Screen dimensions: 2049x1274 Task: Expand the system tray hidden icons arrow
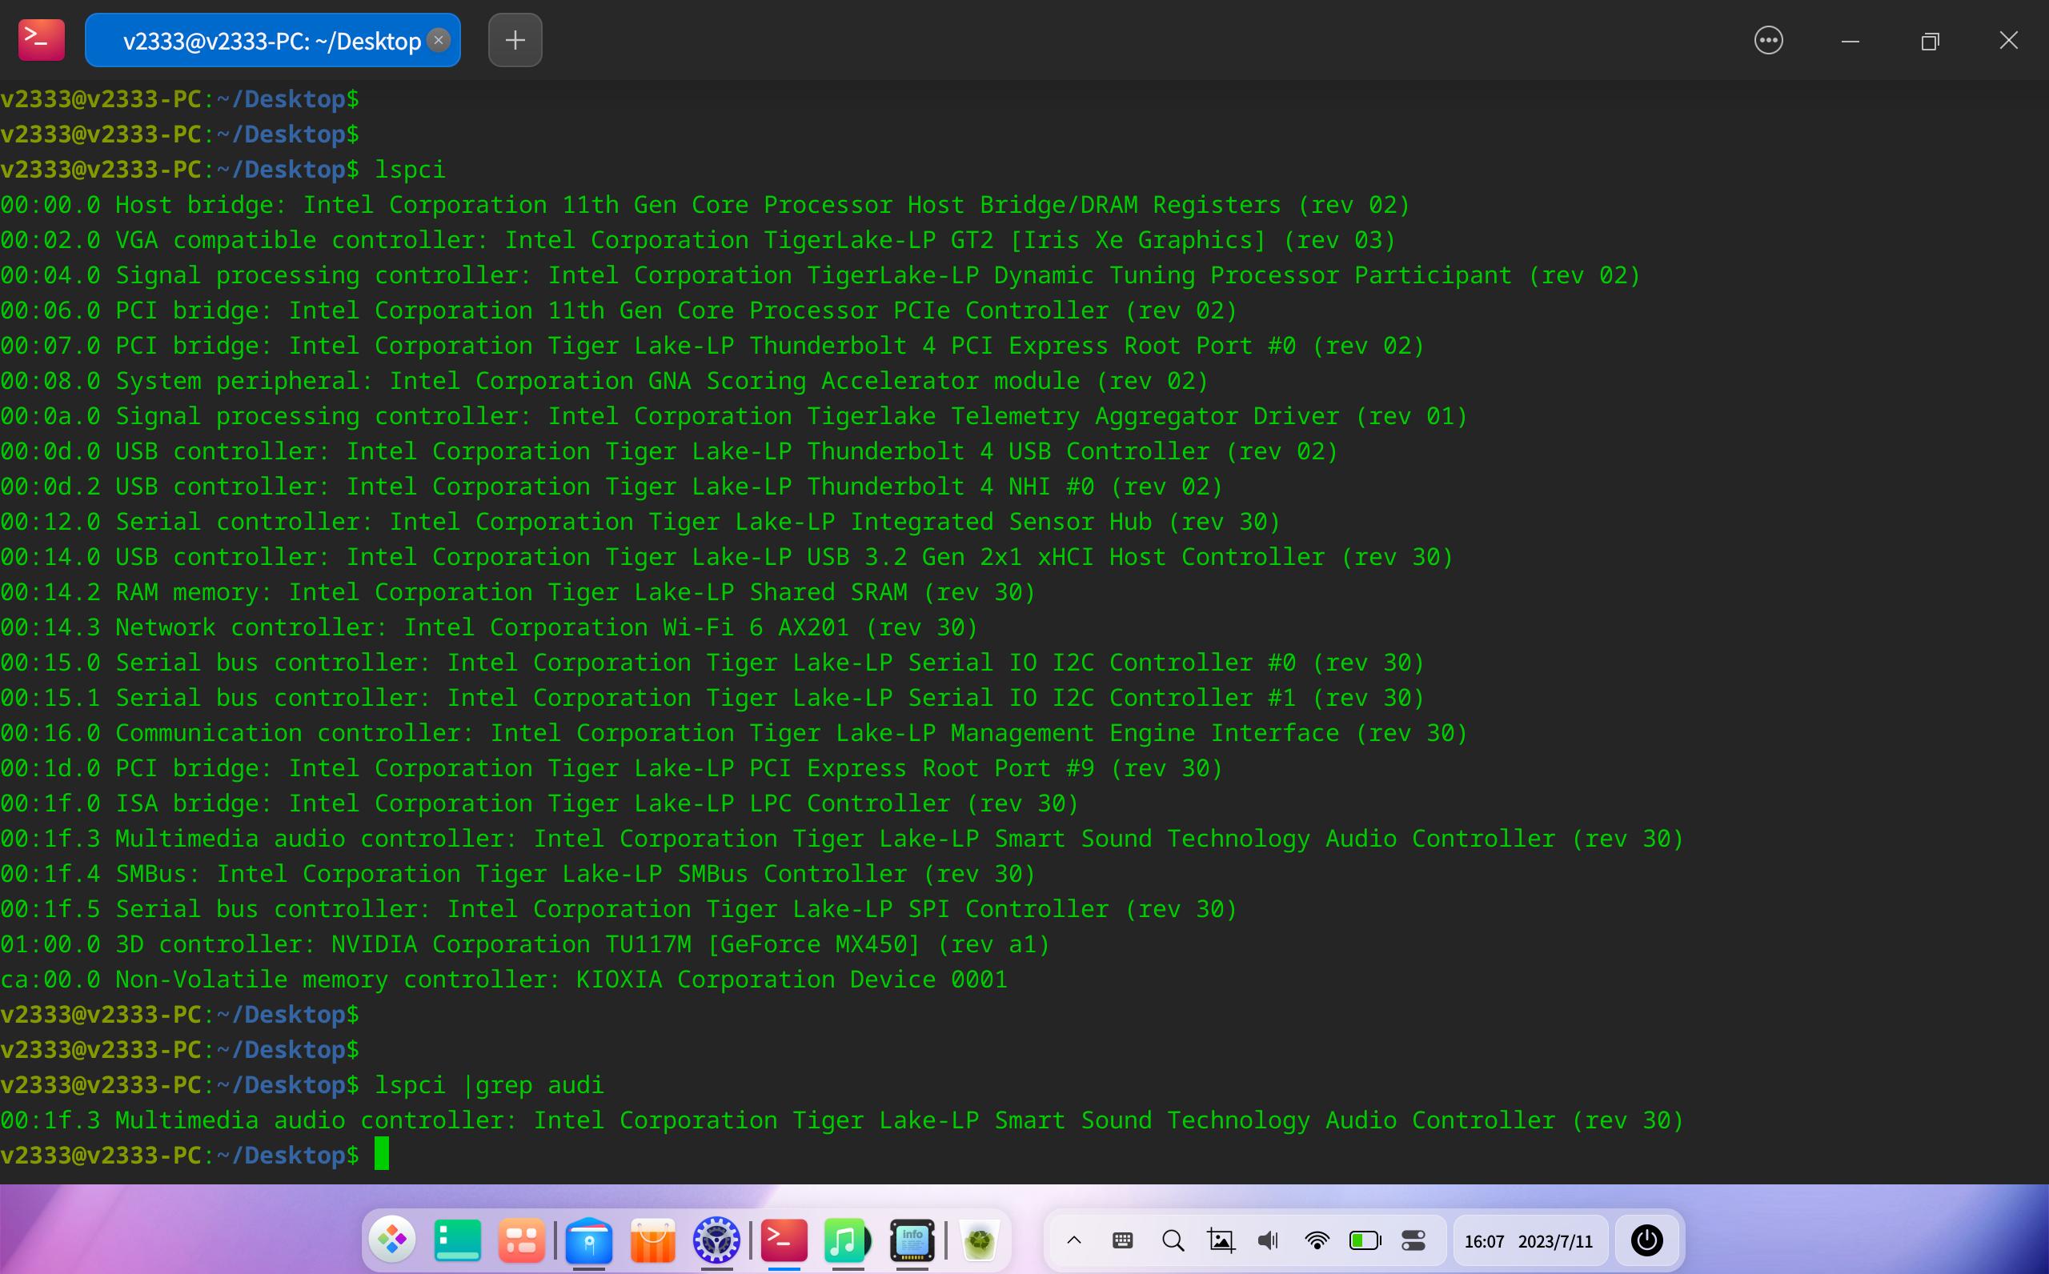[1074, 1240]
